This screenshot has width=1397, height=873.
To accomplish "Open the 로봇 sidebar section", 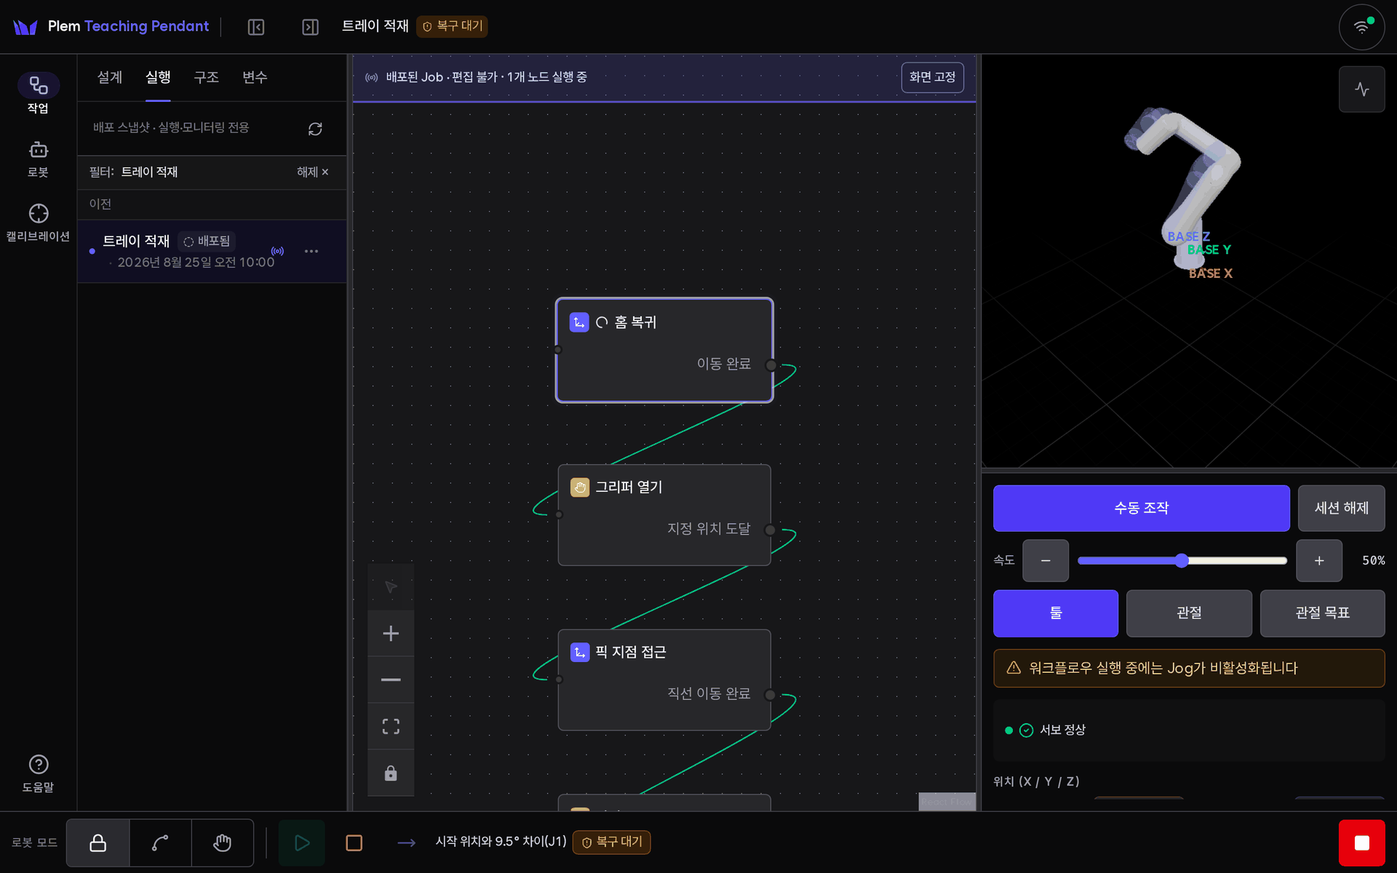I will pyautogui.click(x=38, y=159).
